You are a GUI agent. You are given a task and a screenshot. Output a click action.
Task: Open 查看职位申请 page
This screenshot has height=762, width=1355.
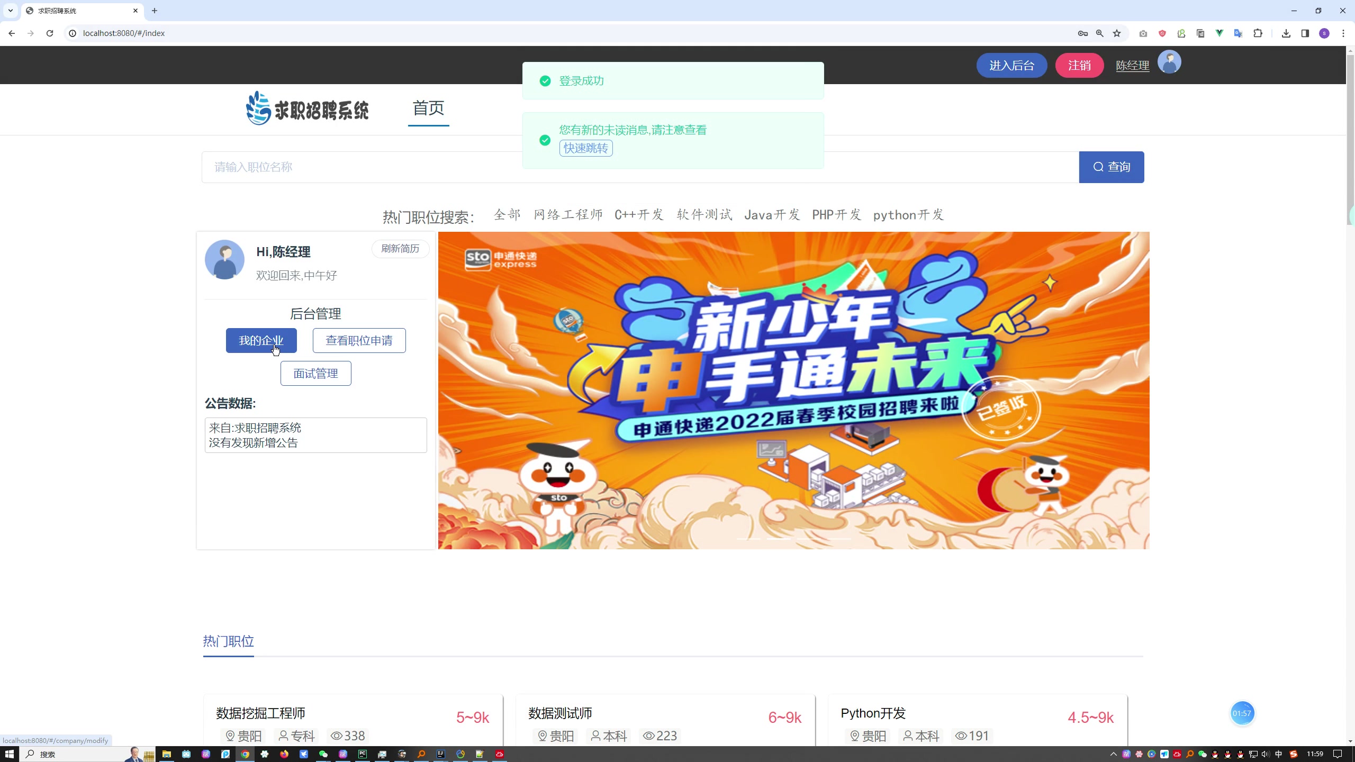(359, 340)
